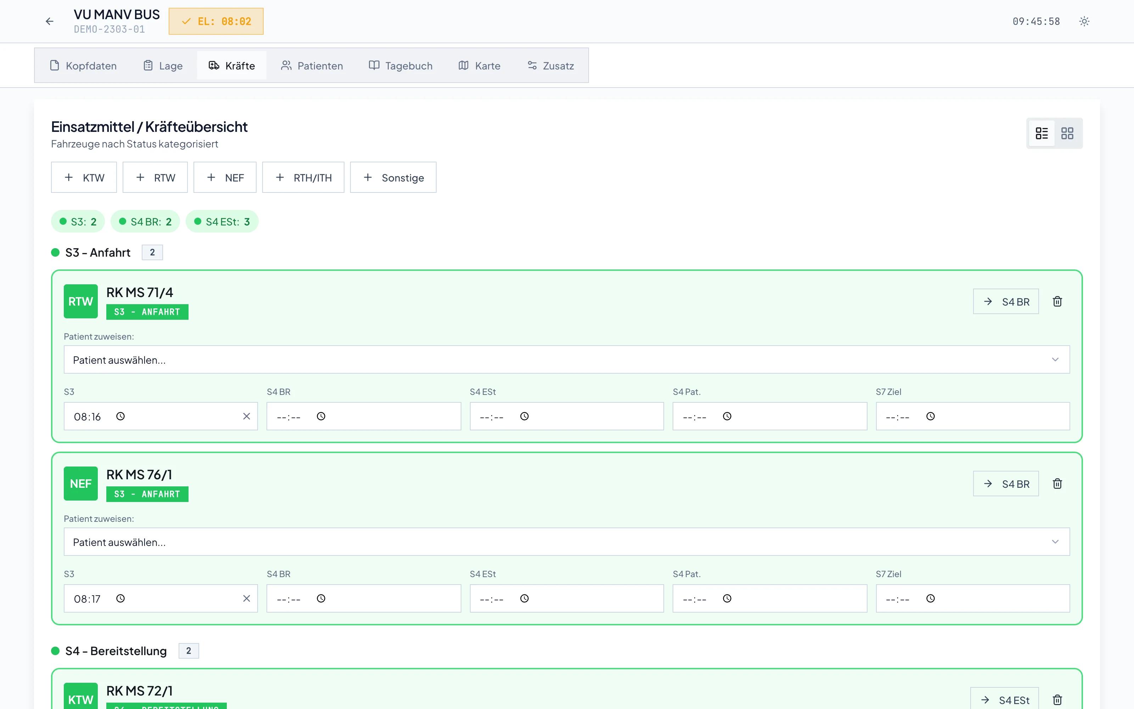The height and width of the screenshot is (709, 1134).
Task: Set S4 Pat. time for RK MS 76/1
Action: pyautogui.click(x=770, y=598)
